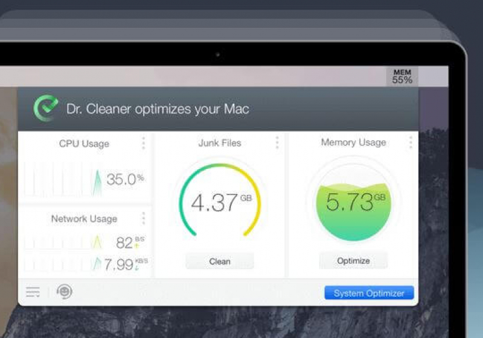This screenshot has height=338, width=483.
Task: Open the Junk Files three-dot options
Action: [277, 143]
